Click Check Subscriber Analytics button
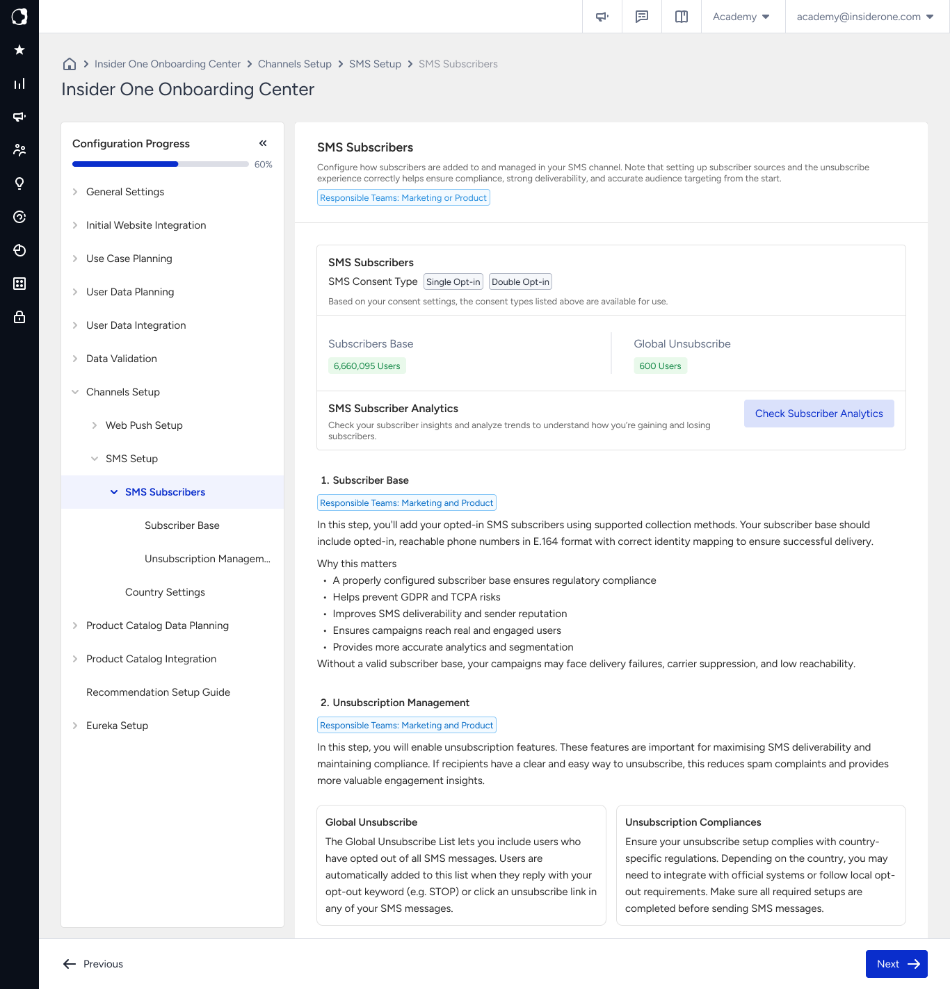Viewport: 950px width, 989px height. 819,414
